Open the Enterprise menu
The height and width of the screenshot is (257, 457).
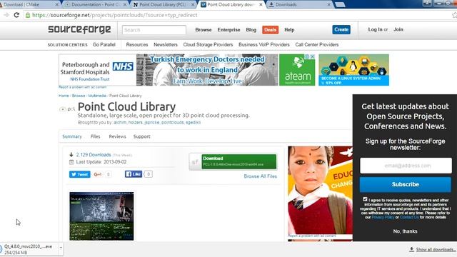(228, 30)
